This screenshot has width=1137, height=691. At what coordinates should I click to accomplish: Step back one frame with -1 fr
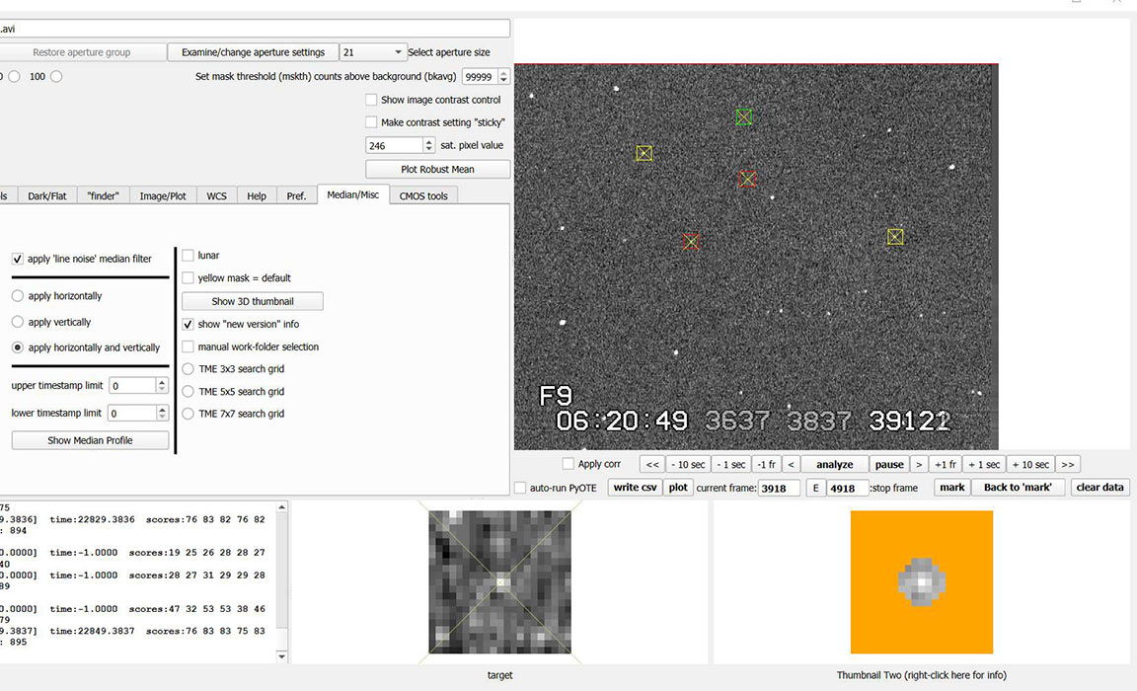click(765, 464)
